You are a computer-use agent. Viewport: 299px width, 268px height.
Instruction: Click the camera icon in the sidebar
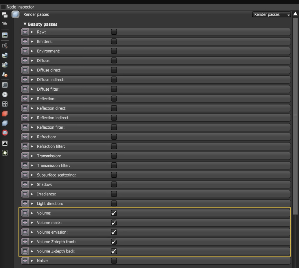pyautogui.click(x=5, y=45)
